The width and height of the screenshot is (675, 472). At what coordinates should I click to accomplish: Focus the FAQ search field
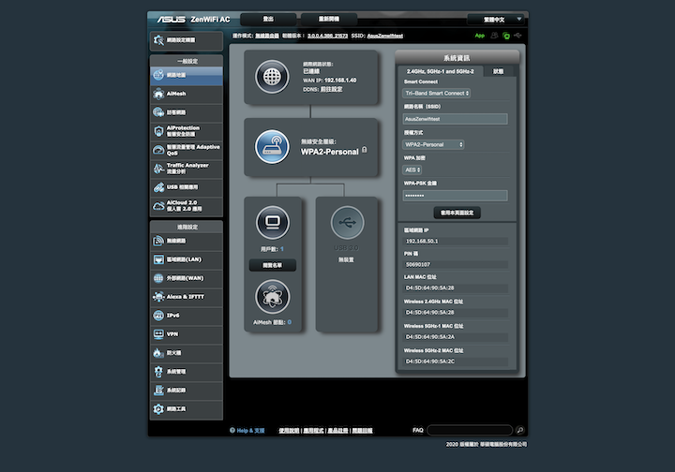pos(470,430)
